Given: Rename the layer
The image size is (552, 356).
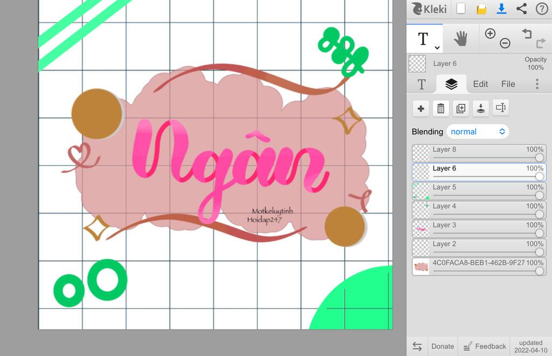Looking at the screenshot, I should pyautogui.click(x=501, y=108).
